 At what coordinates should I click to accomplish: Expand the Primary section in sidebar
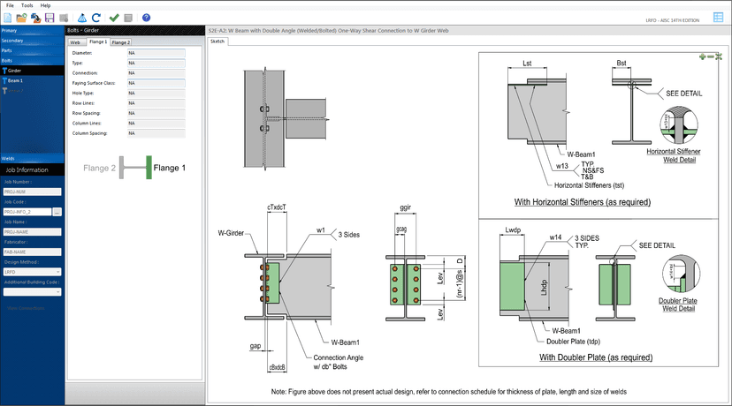[32, 30]
